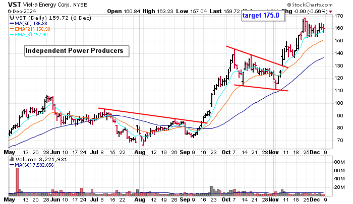
Task: Click the red down-triangle next to Chg value
Action: tap(330, 12)
